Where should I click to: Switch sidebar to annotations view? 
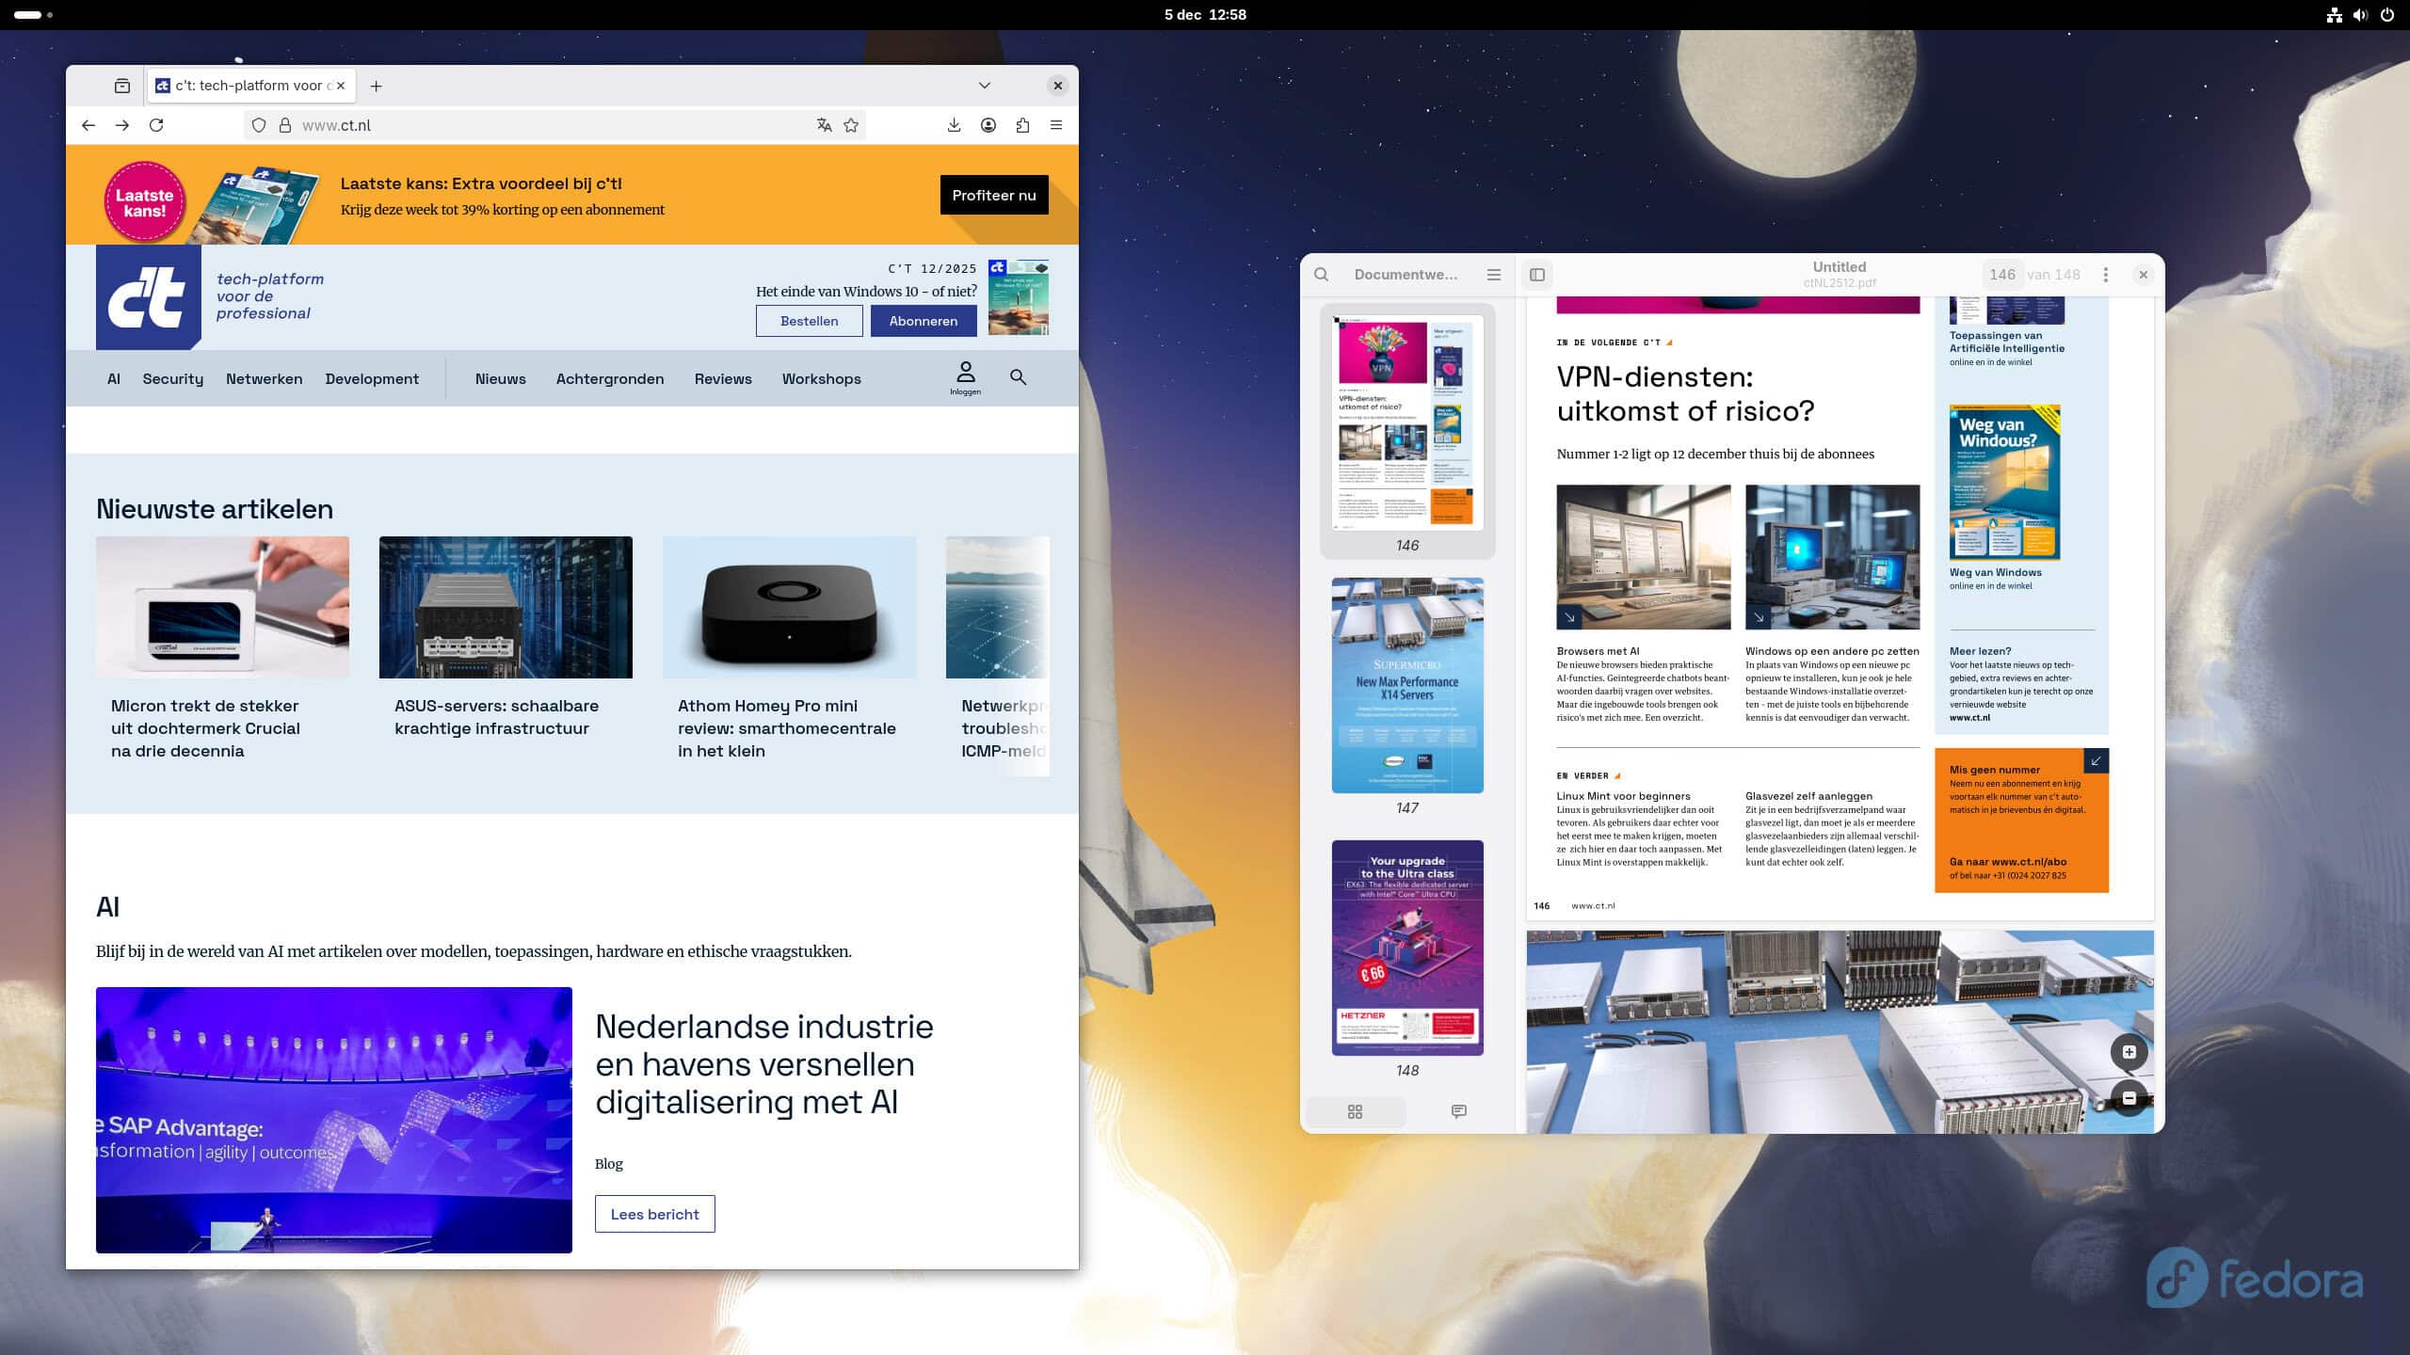(x=1458, y=1111)
